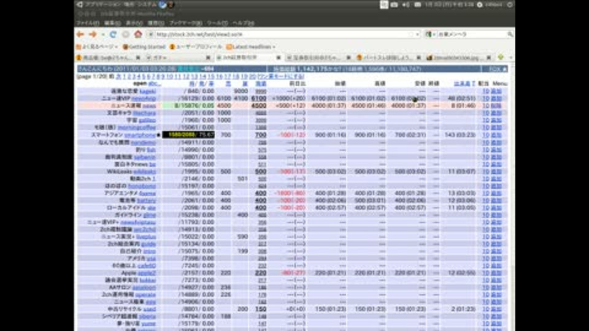This screenshot has height=331, width=589.
Task: Click the 700 current price in smartphone row
Action: (261, 135)
